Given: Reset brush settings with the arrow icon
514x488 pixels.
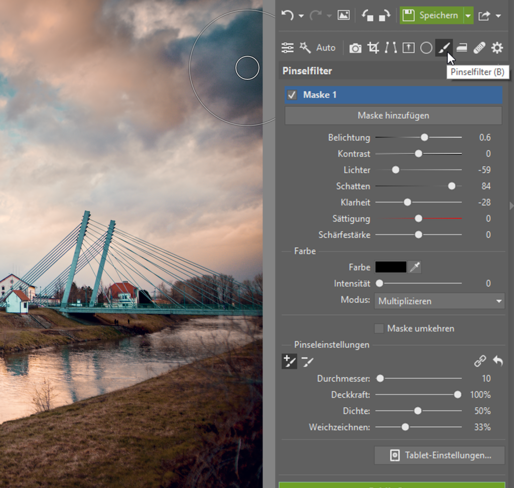Looking at the screenshot, I should point(497,361).
